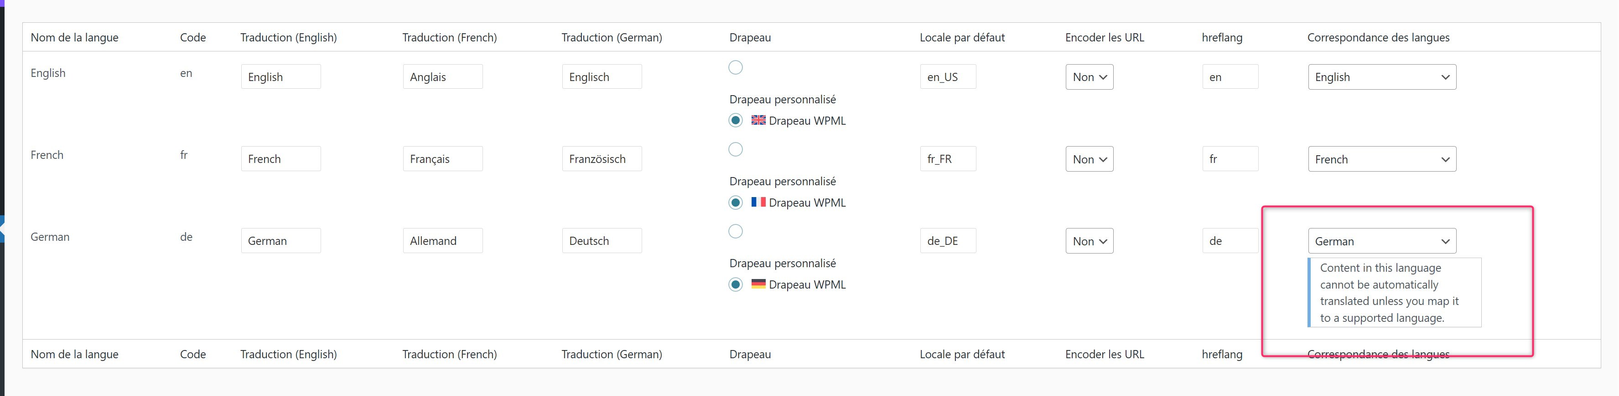Open the Encoder les URL dropdown for German
This screenshot has height=396, width=1619.
pyautogui.click(x=1089, y=241)
